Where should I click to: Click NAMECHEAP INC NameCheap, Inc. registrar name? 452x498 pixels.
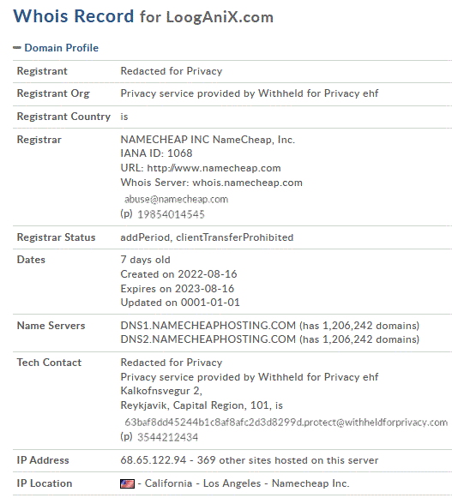tap(208, 140)
